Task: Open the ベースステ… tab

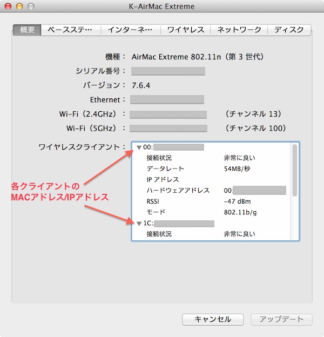Action: [71, 30]
